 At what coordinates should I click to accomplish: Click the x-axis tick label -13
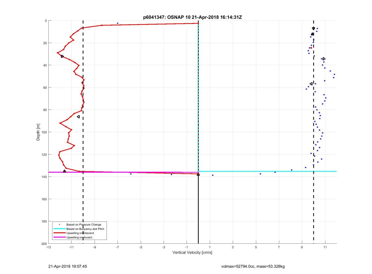point(48,247)
